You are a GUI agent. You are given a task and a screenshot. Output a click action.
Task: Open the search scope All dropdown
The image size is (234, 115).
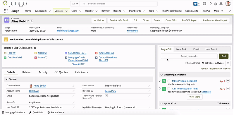(x=75, y=4)
